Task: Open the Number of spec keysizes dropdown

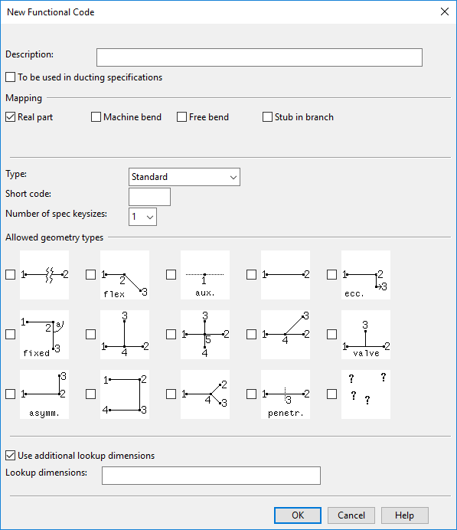Action: pos(142,217)
